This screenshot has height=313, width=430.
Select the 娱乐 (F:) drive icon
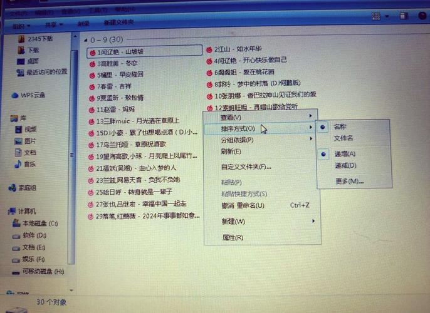16,260
